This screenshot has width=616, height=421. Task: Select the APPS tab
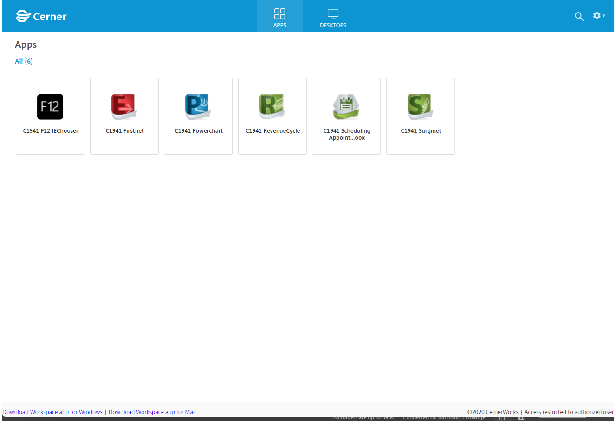(280, 18)
